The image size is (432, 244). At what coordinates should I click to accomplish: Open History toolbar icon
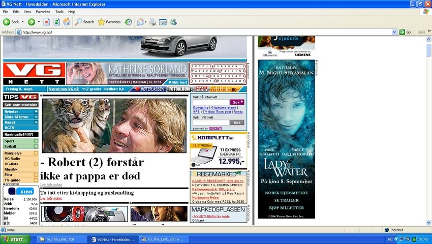[128, 22]
